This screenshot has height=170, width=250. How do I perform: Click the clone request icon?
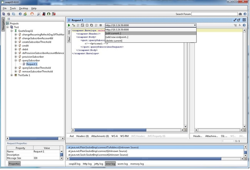coord(92,25)
